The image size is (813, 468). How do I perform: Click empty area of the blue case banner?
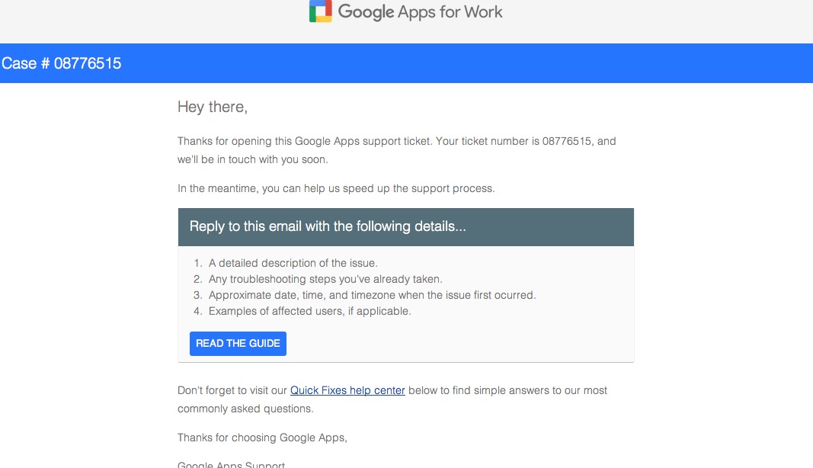pyautogui.click(x=466, y=63)
